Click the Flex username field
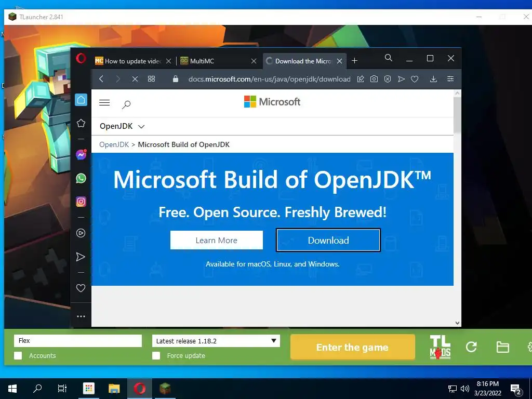The image size is (532, 399). [x=78, y=341]
